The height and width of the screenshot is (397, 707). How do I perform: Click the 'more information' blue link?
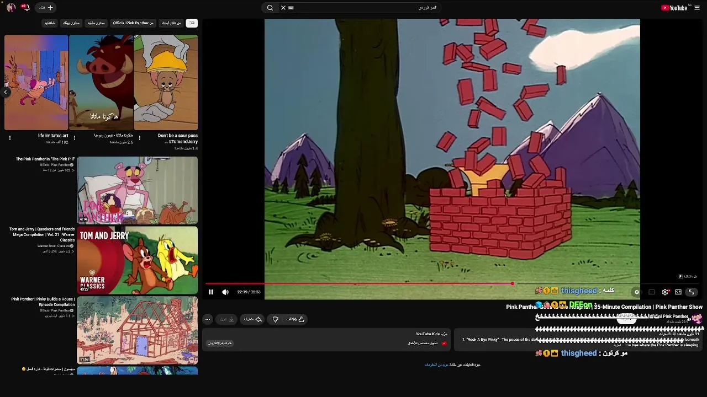coord(437,364)
